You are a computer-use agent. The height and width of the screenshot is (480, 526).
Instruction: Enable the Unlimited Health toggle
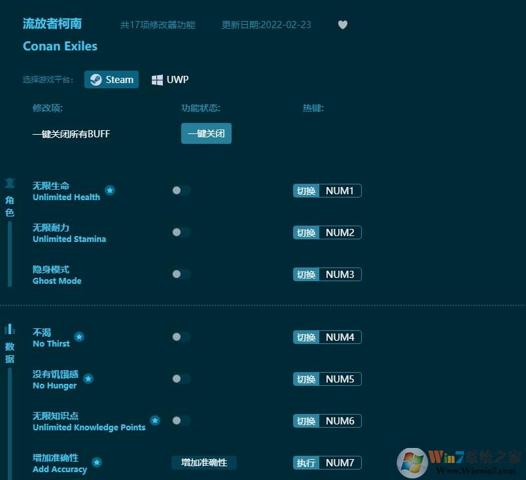tap(181, 190)
